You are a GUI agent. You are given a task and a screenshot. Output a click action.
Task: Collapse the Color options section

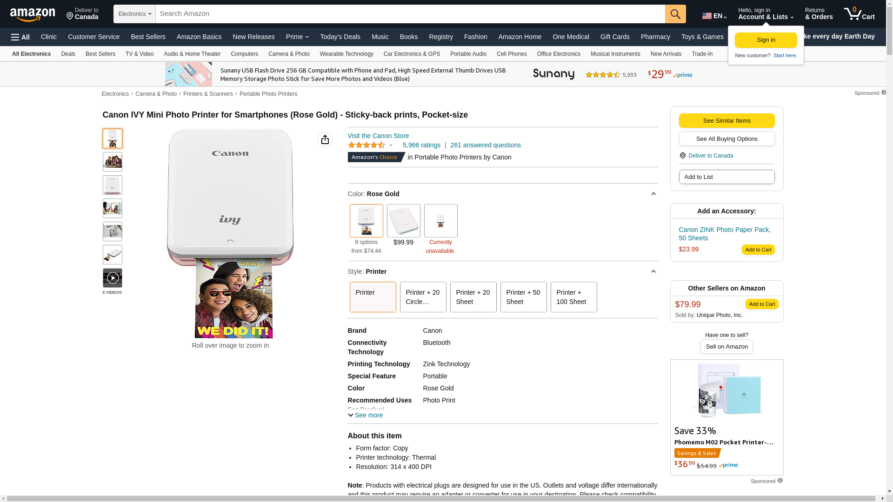pos(653,194)
